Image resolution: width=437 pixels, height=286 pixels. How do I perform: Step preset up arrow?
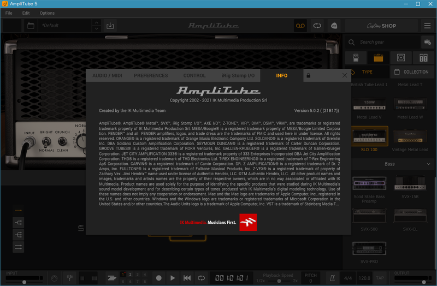[x=97, y=22]
